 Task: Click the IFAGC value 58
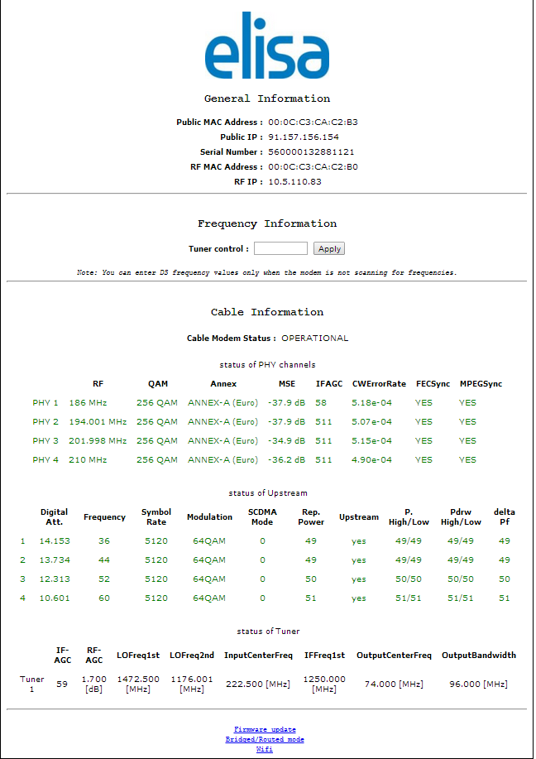tap(321, 403)
